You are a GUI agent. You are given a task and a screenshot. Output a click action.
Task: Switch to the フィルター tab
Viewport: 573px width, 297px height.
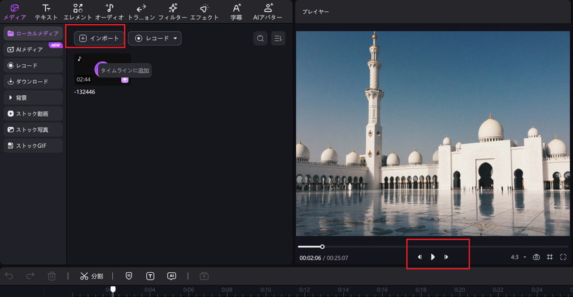point(173,11)
